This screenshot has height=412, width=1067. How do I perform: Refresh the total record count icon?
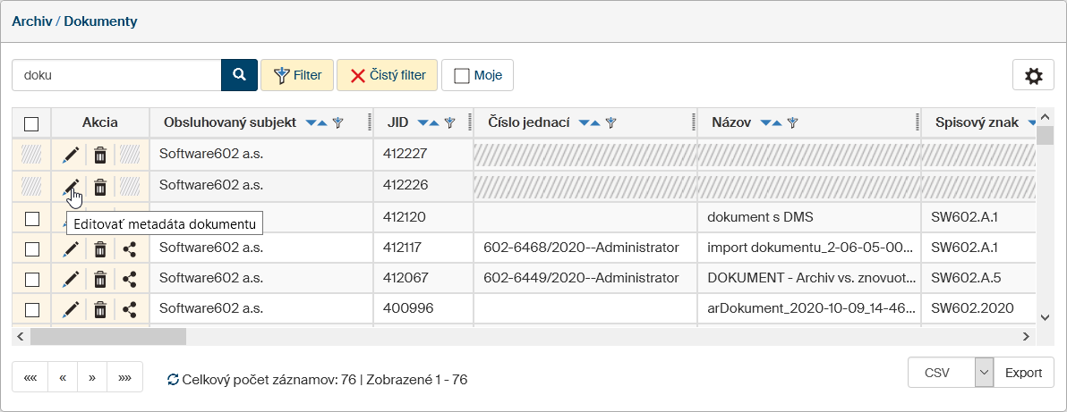tap(174, 380)
